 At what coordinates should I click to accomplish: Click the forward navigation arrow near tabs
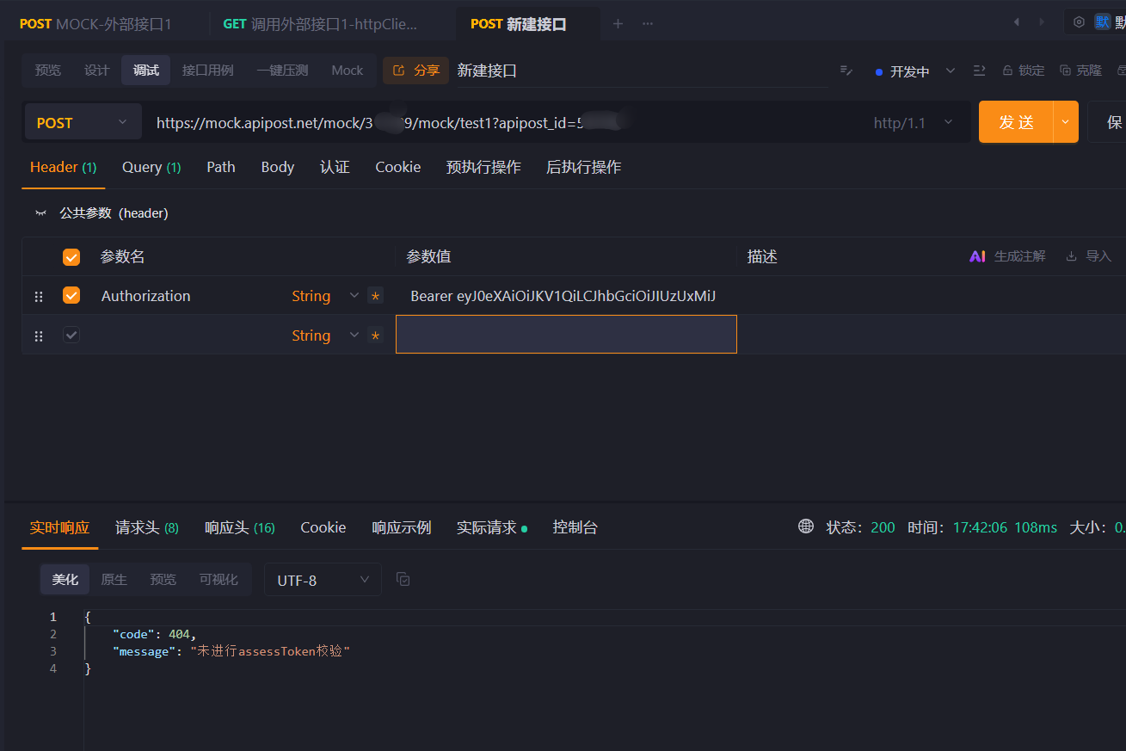point(1042,22)
